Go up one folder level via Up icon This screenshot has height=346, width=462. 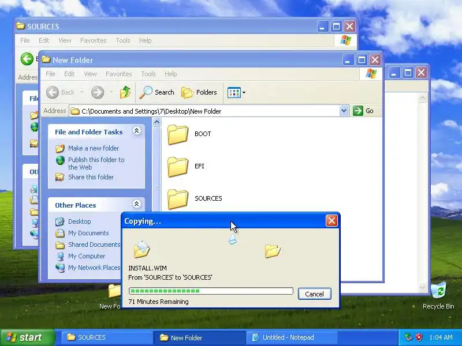coord(125,92)
